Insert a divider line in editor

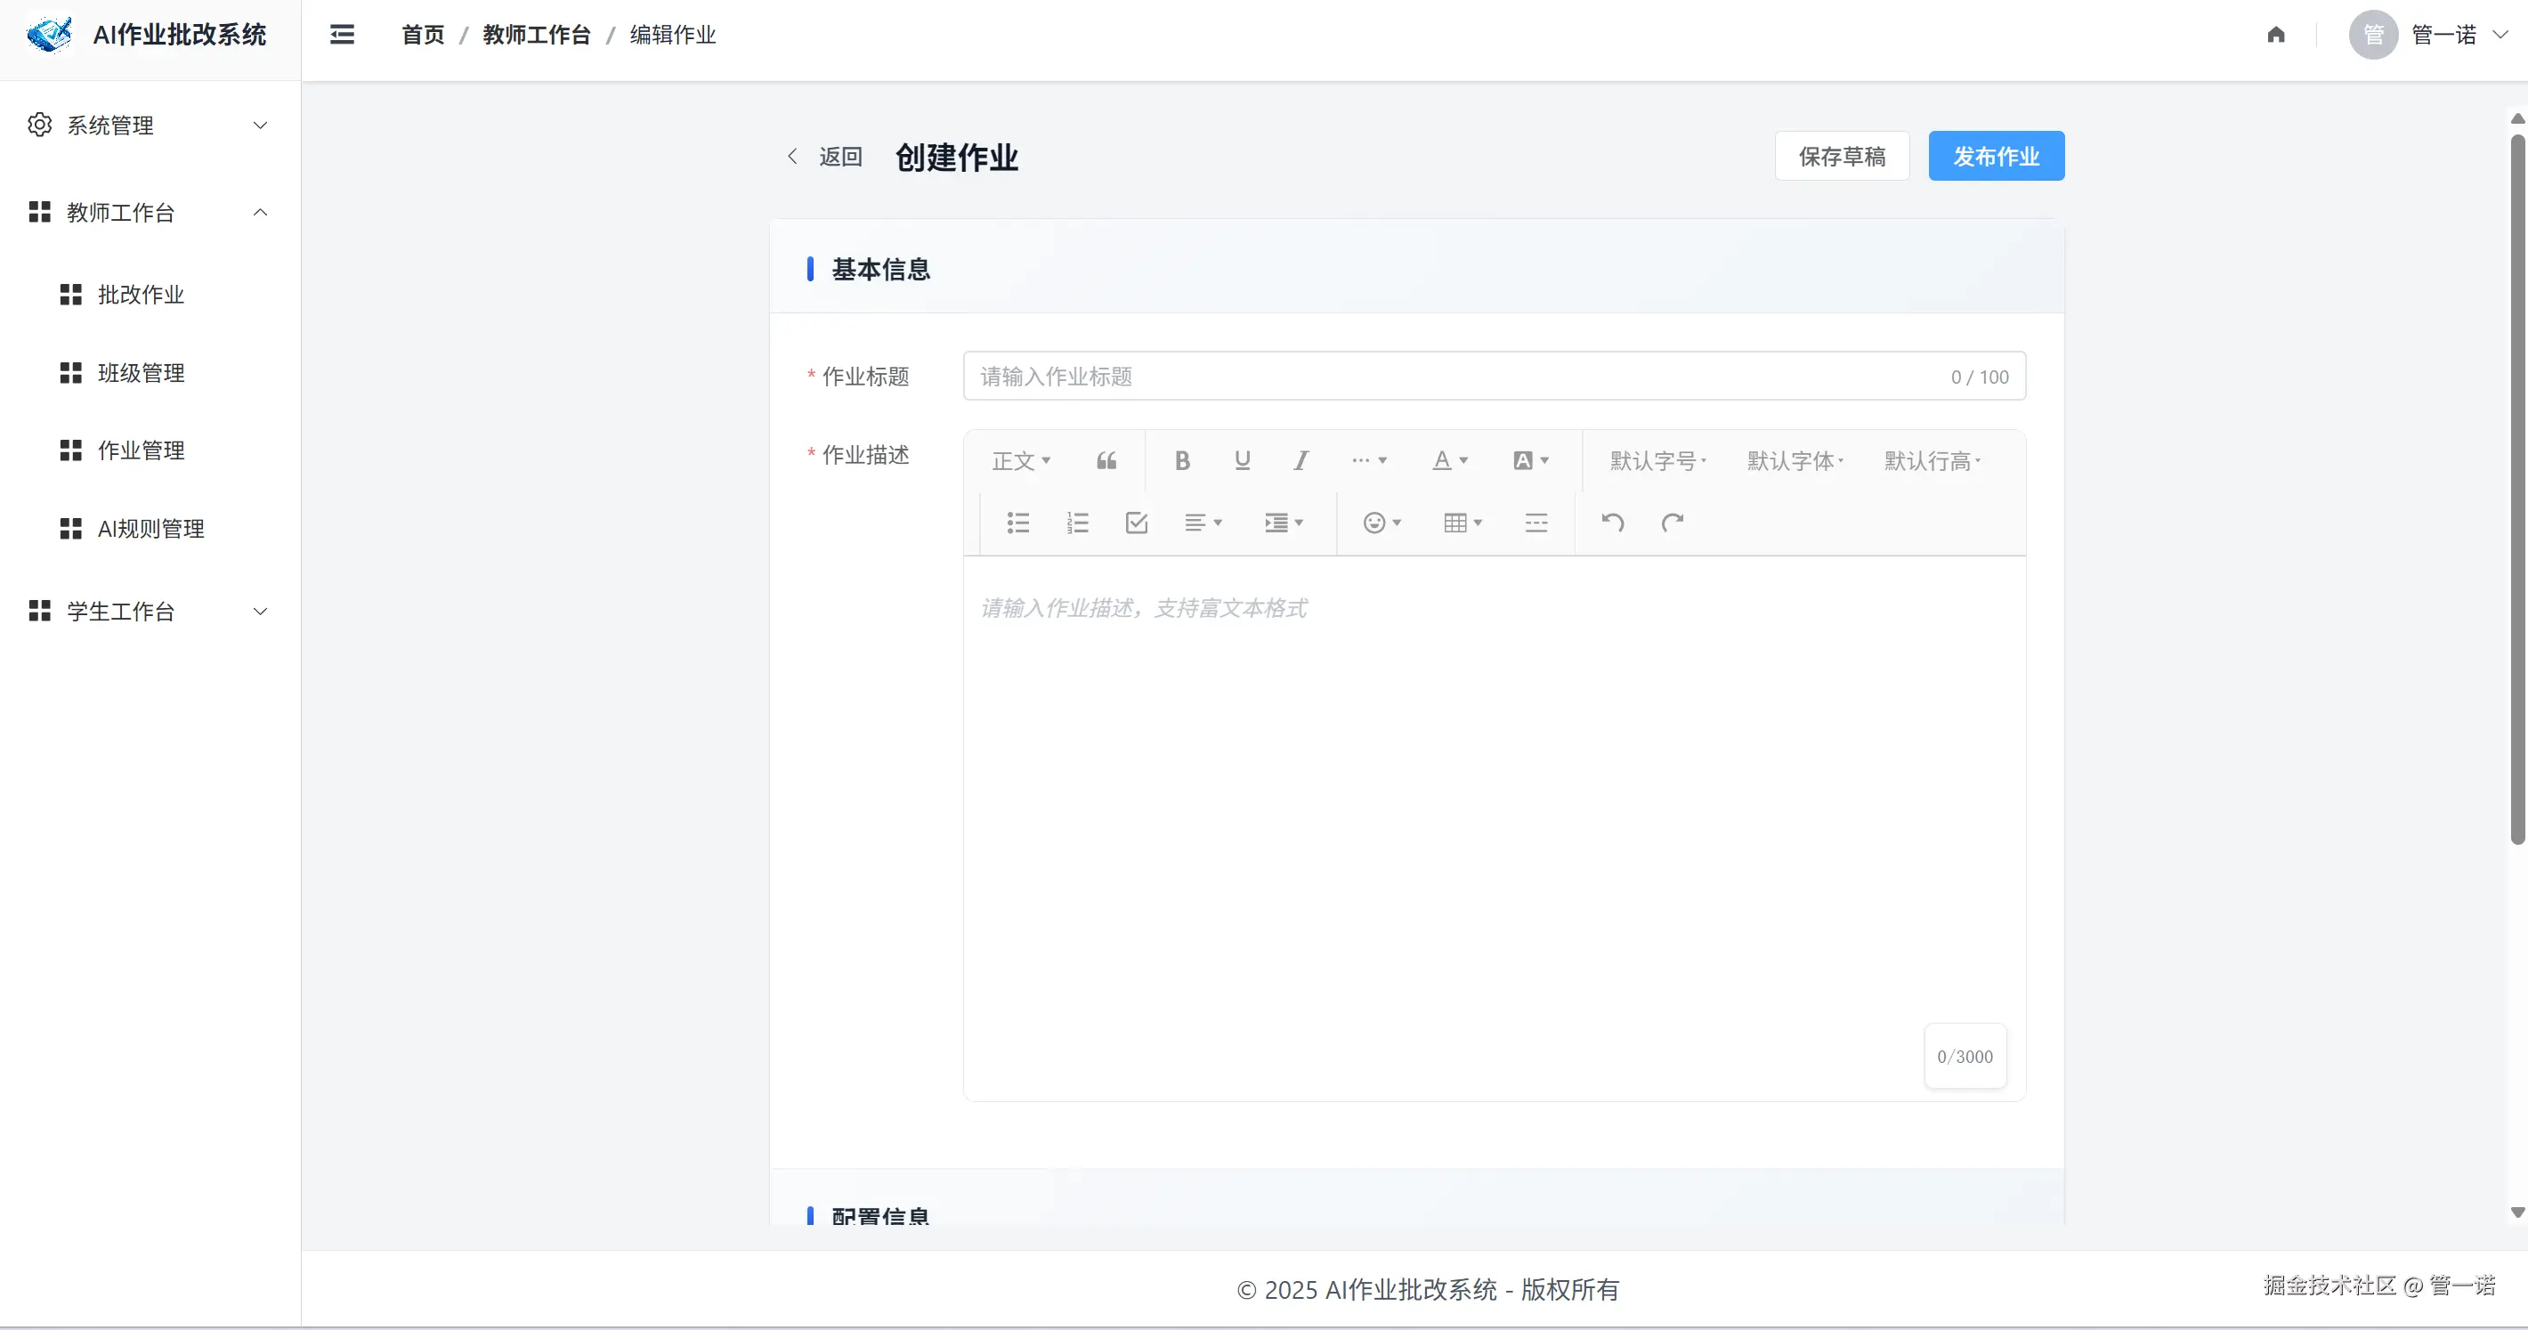(x=1535, y=523)
